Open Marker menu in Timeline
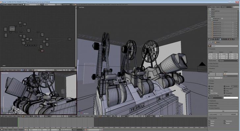Viewport: 240px width, 131px height. point(11,130)
